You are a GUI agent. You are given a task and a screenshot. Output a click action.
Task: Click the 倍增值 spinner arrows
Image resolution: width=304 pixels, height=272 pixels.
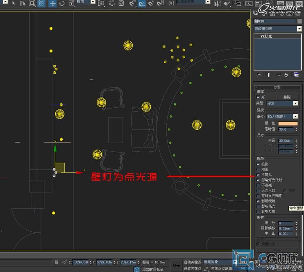coord(296,129)
